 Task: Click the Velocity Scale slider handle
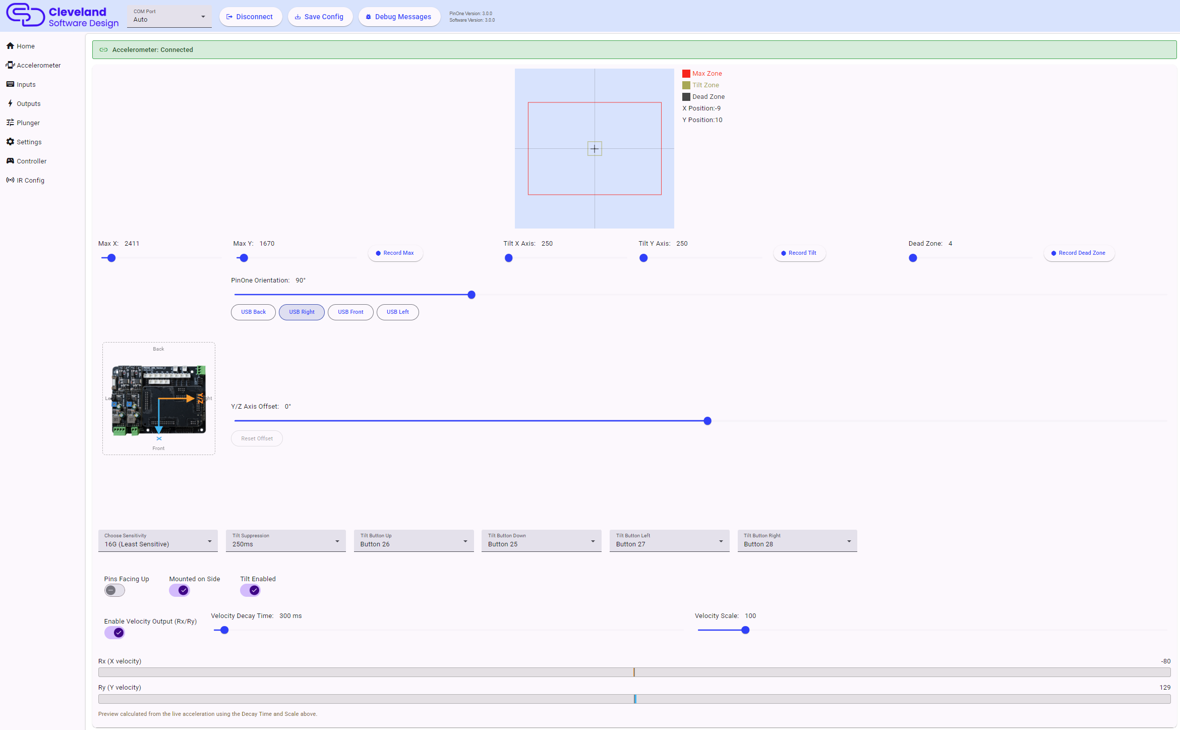745,630
